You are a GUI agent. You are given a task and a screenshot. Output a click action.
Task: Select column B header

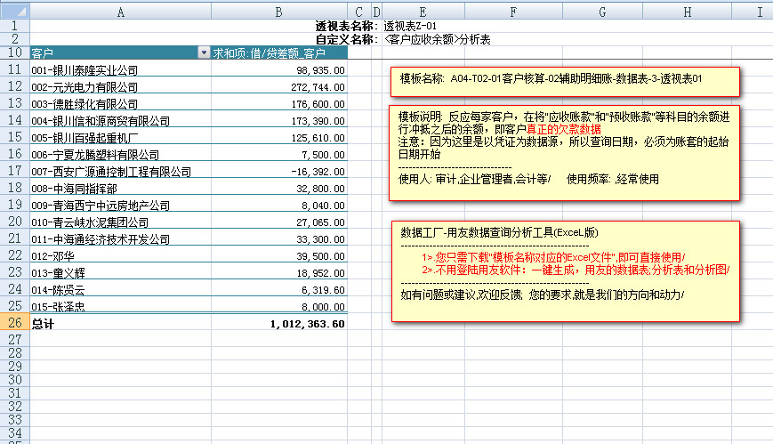coord(278,12)
